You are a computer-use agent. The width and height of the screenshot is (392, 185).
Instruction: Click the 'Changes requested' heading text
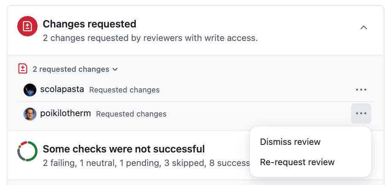click(89, 24)
